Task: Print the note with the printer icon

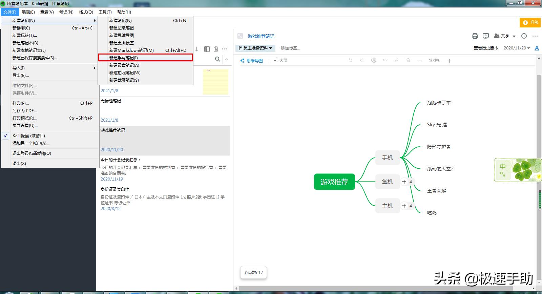Action: [475, 36]
